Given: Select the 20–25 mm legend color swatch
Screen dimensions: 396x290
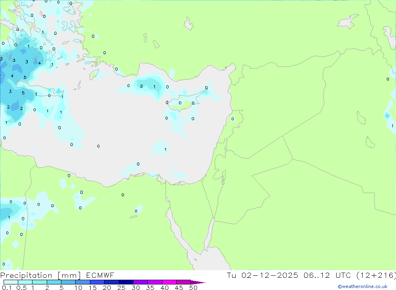Looking at the screenshot, I should pos(112,282).
